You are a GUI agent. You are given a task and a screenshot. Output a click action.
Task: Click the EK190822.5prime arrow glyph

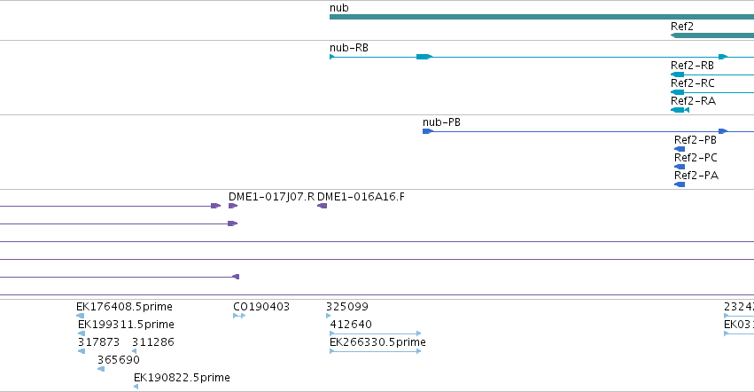(136, 387)
